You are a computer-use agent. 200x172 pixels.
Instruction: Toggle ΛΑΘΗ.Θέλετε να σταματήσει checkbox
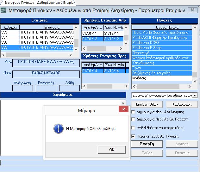pos(133,128)
